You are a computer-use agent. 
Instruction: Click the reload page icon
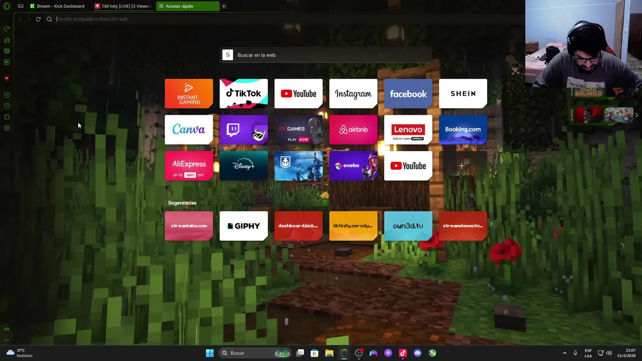tap(38, 19)
